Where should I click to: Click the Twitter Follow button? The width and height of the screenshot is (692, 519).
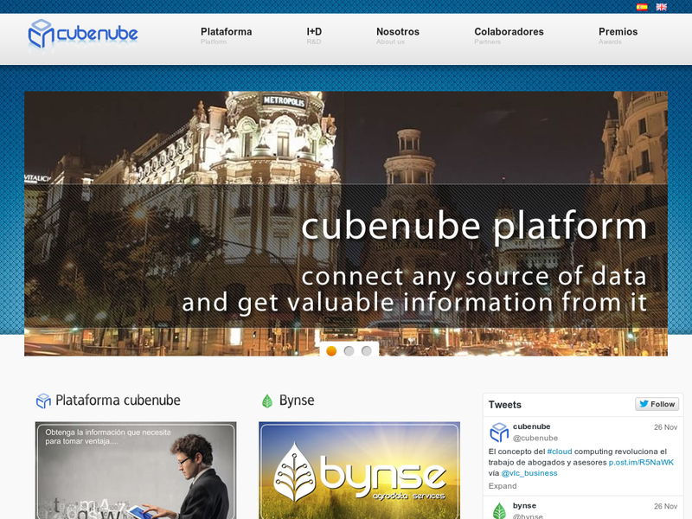click(657, 404)
